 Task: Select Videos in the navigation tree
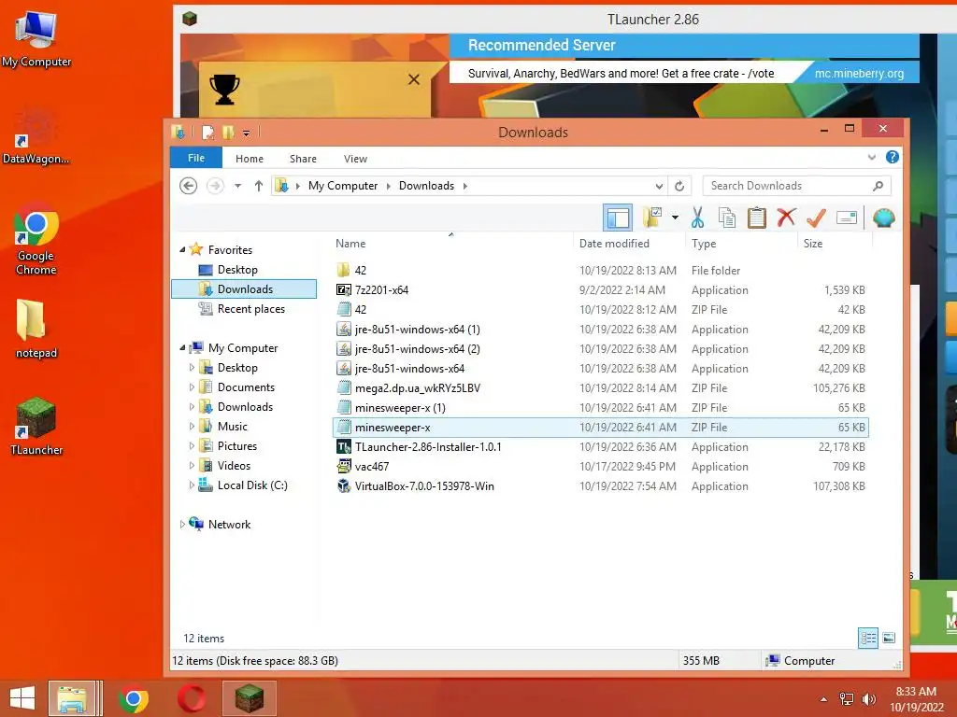tap(234, 466)
